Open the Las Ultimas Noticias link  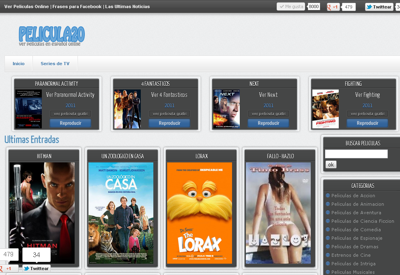tap(127, 6)
